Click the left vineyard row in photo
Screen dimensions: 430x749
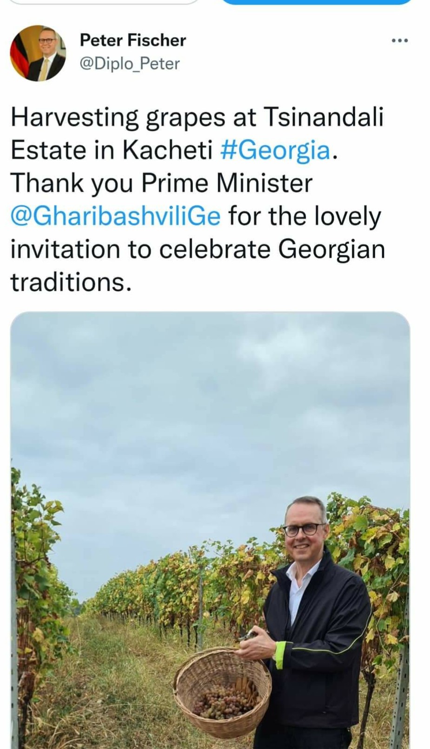[x=37, y=605]
